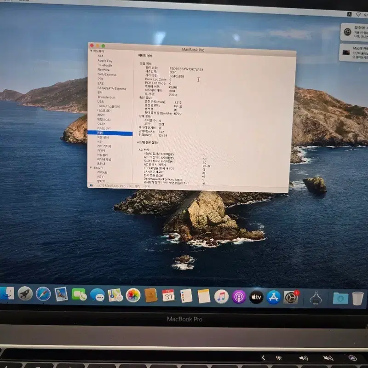Open Messages from the Dock
The width and height of the screenshot is (368, 368).
[x=97, y=295]
